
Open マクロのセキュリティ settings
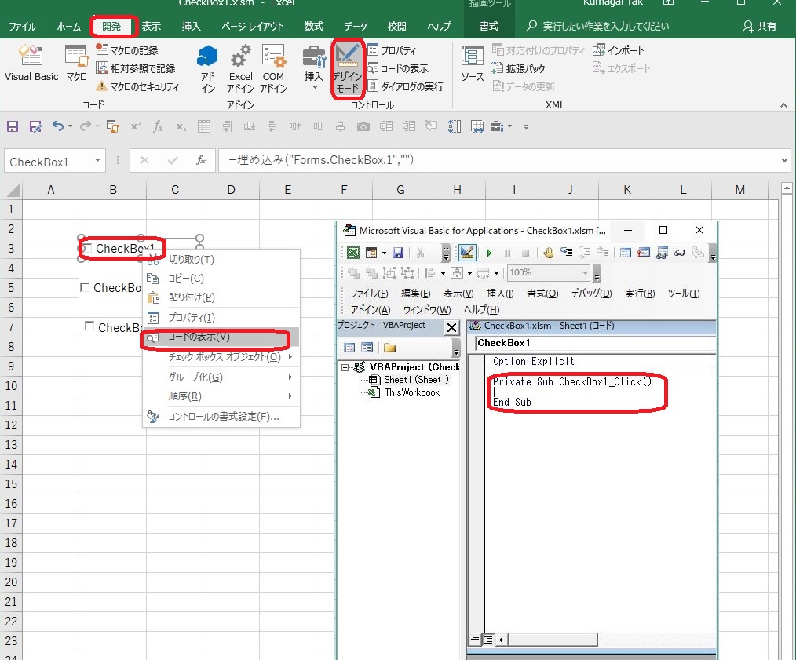pyautogui.click(x=137, y=86)
